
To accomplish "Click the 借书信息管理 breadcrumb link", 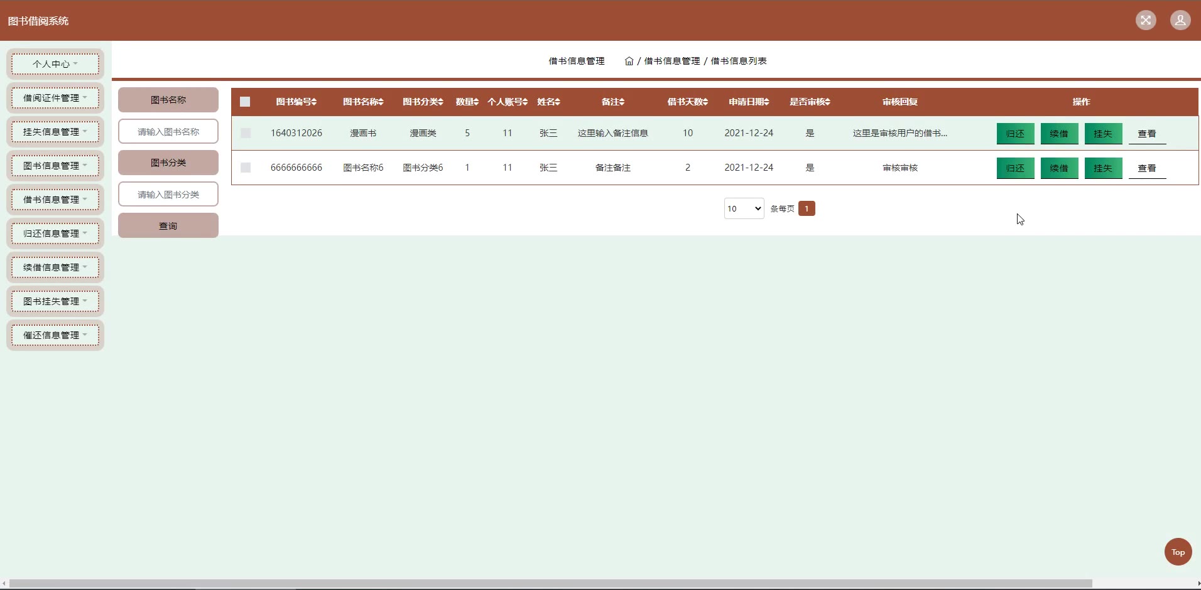I will point(672,61).
